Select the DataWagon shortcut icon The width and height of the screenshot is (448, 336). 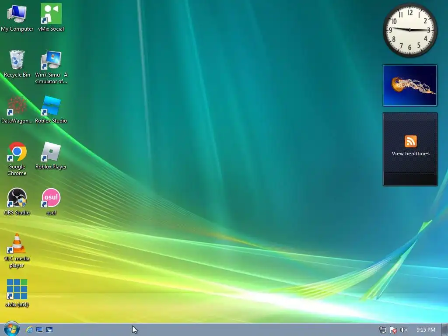tap(17, 110)
